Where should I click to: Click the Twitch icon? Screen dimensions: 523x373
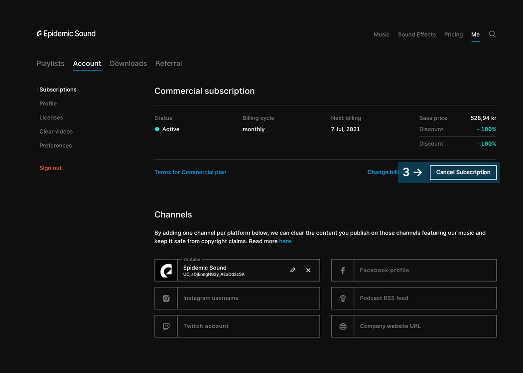pyautogui.click(x=166, y=326)
